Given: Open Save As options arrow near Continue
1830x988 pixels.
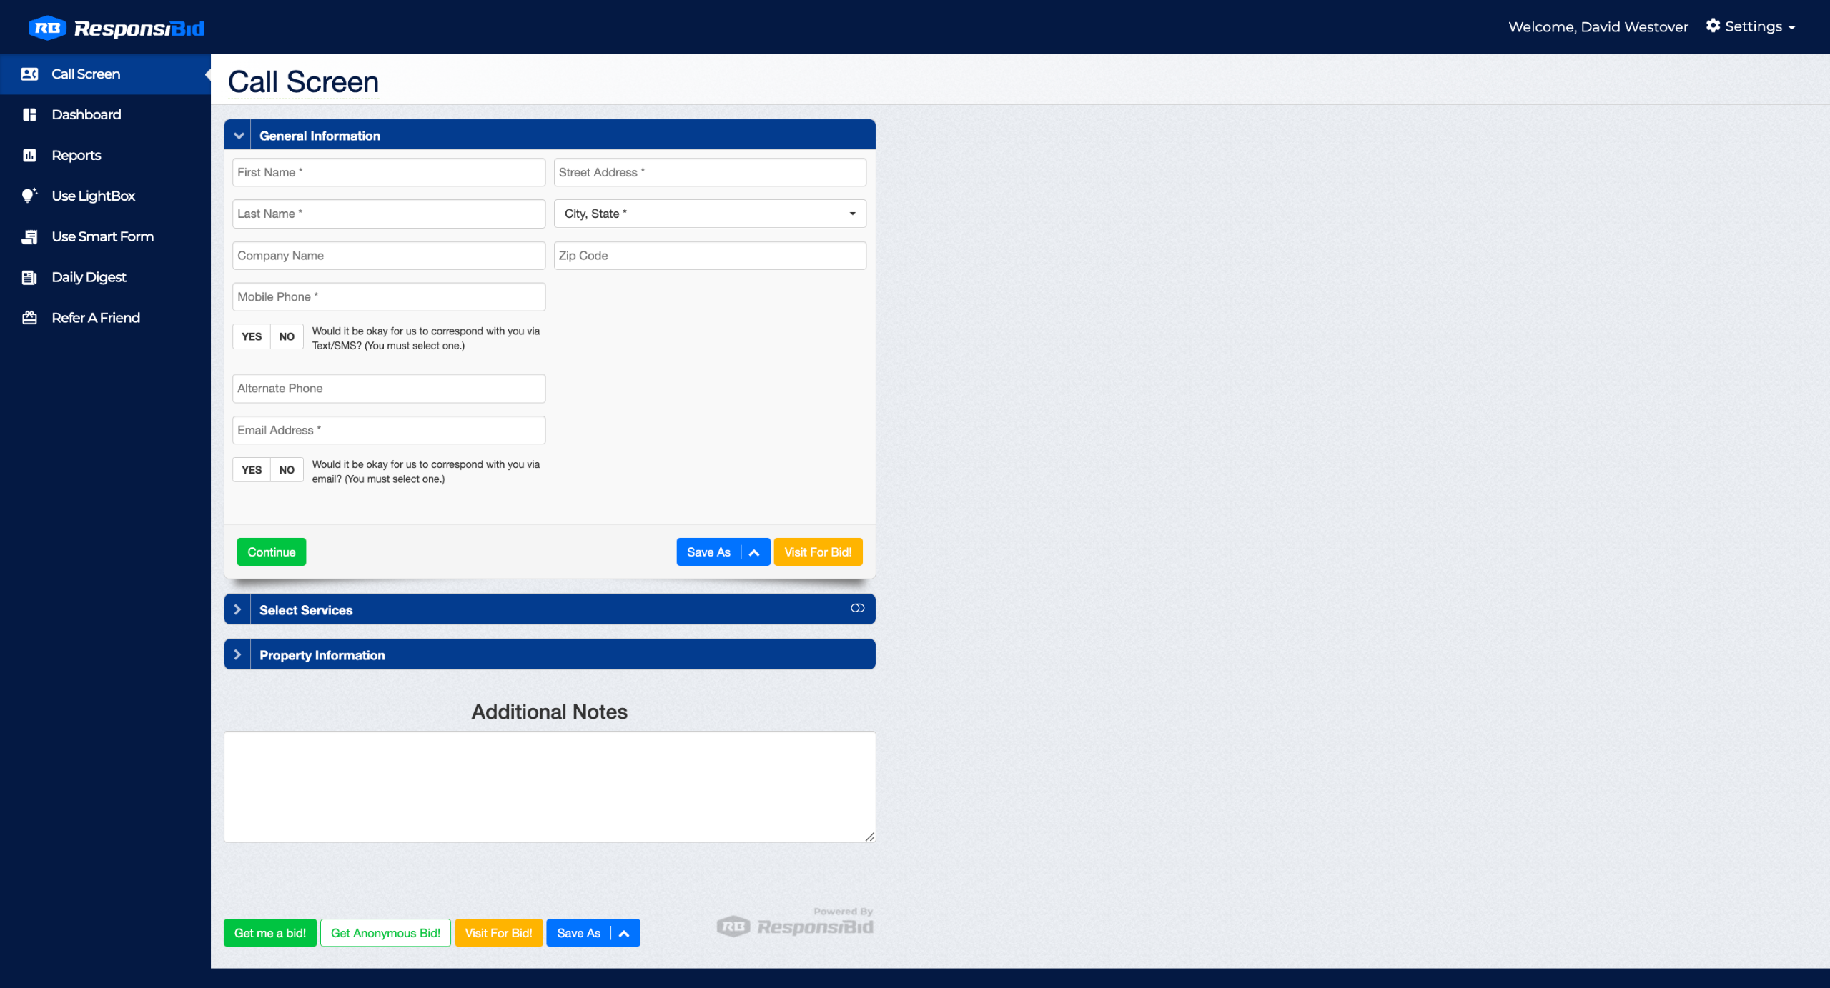Looking at the screenshot, I should click(x=754, y=552).
